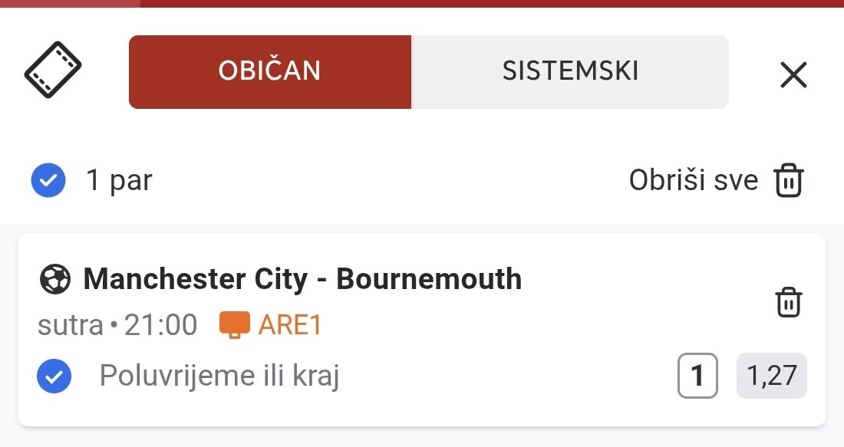844x447 pixels.
Task: Switch to the SISTEMSKI tab
Action: [570, 72]
